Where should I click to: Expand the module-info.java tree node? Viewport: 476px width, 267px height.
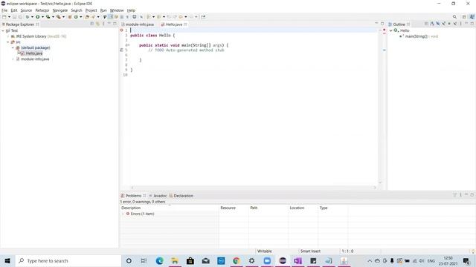coord(13,59)
